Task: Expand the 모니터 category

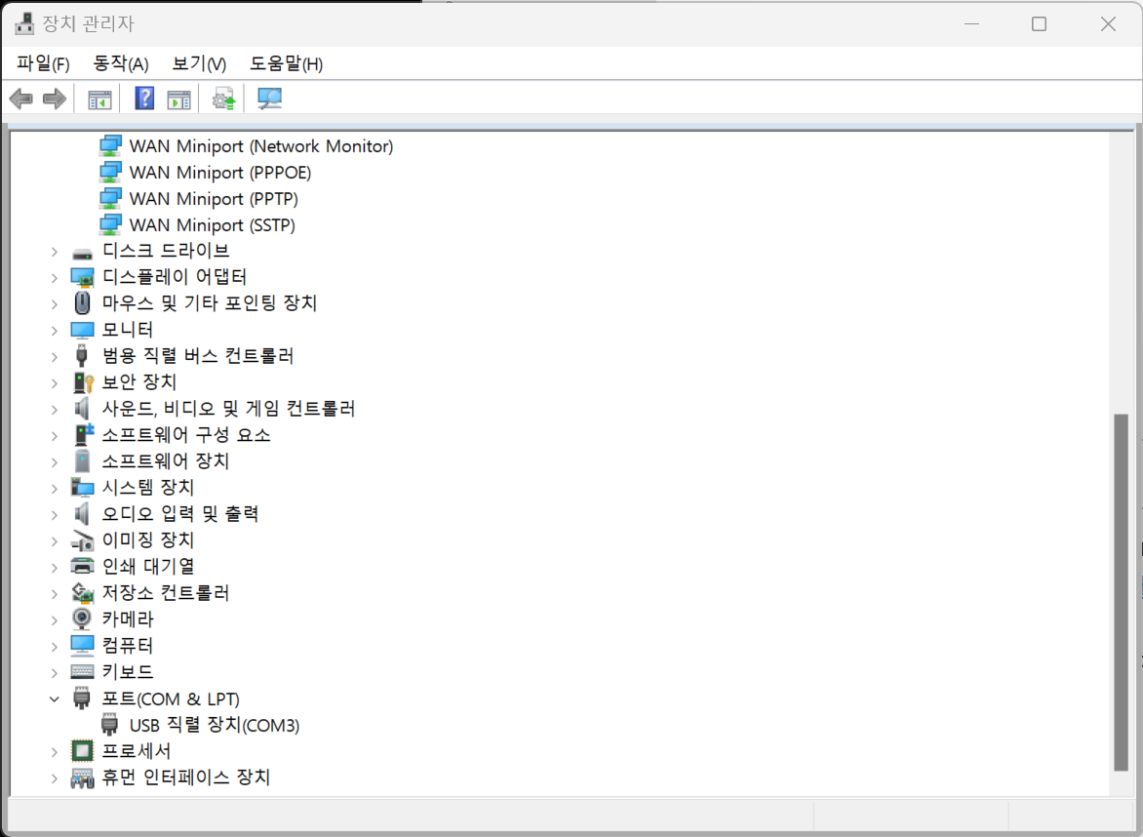Action: (54, 331)
